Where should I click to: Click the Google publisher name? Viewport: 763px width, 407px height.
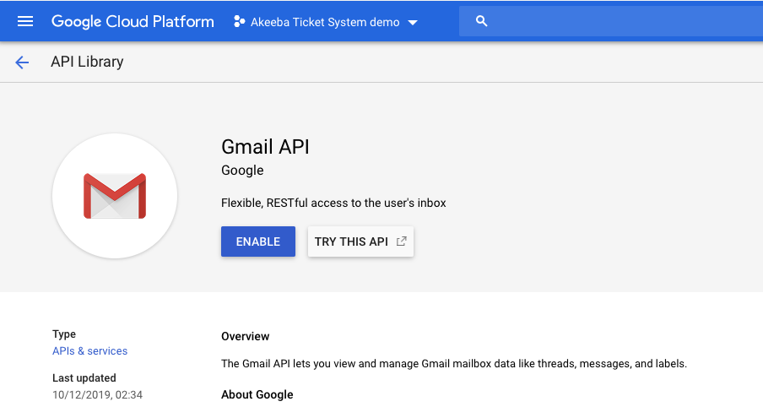[242, 171]
